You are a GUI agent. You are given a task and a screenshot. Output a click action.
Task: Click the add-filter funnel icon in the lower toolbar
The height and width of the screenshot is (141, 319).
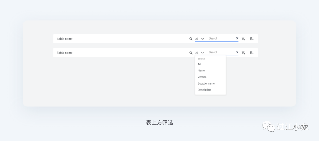click(243, 53)
